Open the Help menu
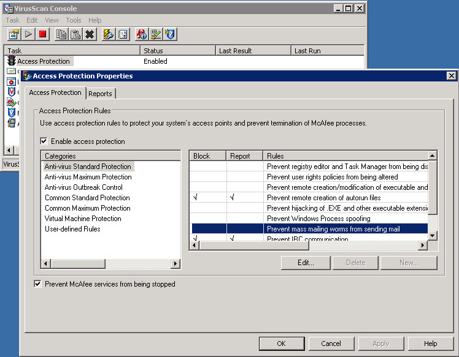 (x=95, y=20)
